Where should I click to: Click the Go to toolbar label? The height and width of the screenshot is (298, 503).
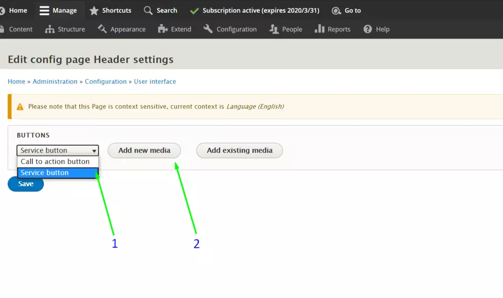point(353,11)
